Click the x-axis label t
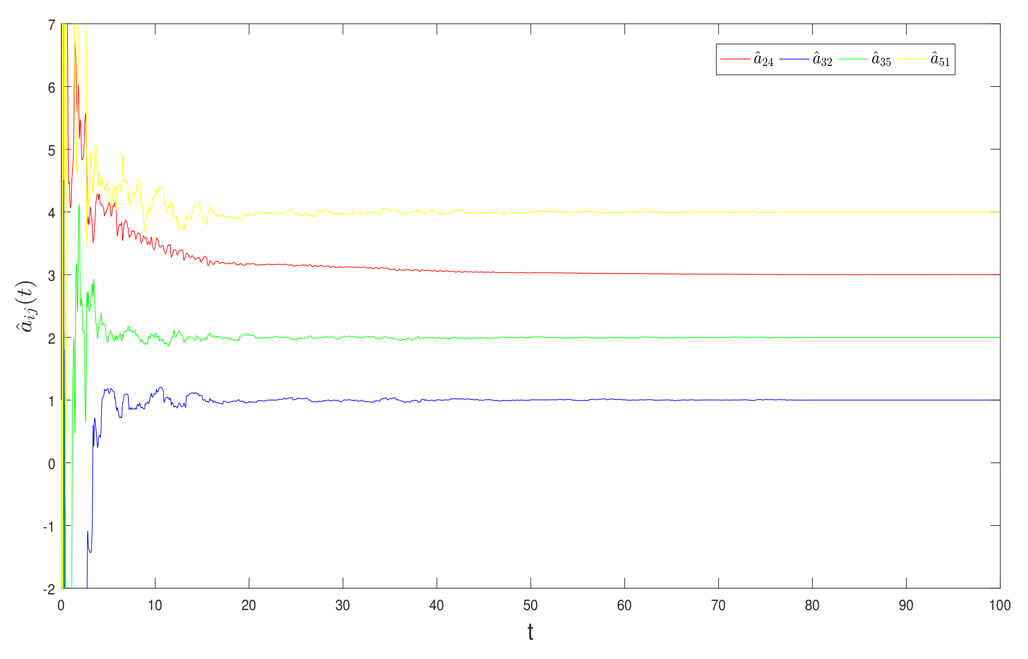This screenshot has width=1028, height=659. point(530,632)
